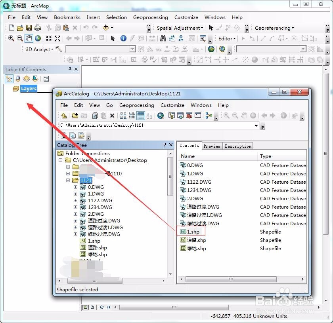Open ArcMap Bookmarks menu
This screenshot has width=333, height=323.
pos(67,17)
